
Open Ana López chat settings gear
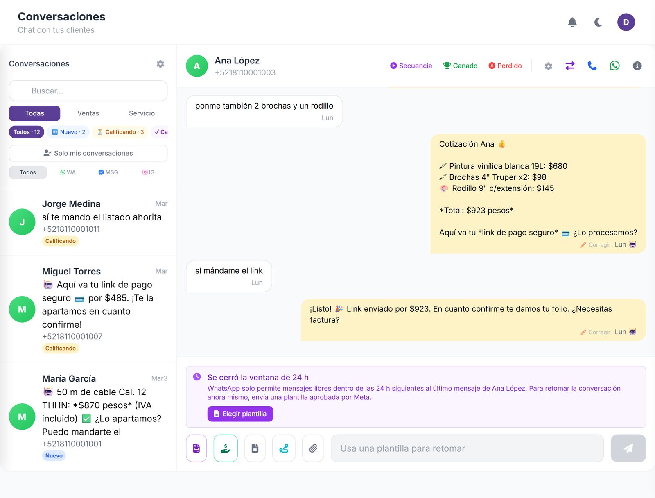549,66
